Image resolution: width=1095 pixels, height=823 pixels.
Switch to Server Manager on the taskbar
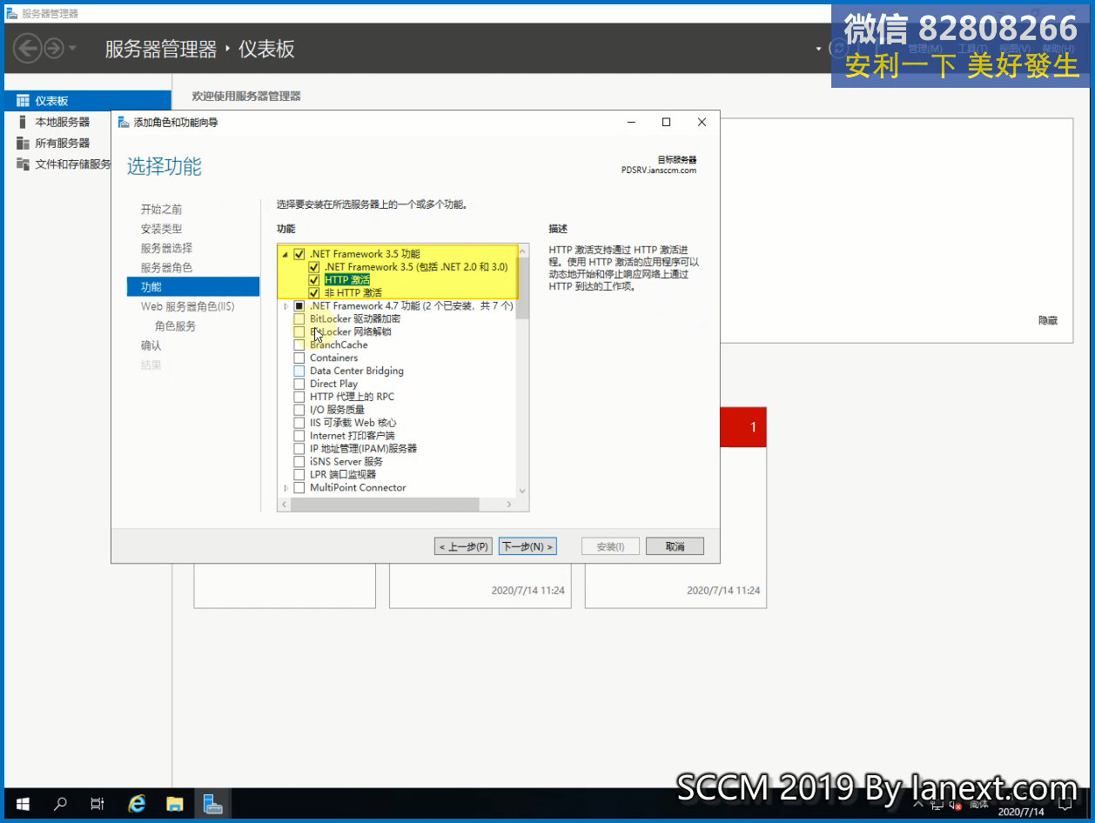coord(212,804)
